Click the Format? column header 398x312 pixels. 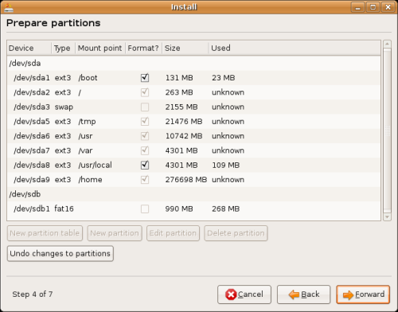coord(143,48)
